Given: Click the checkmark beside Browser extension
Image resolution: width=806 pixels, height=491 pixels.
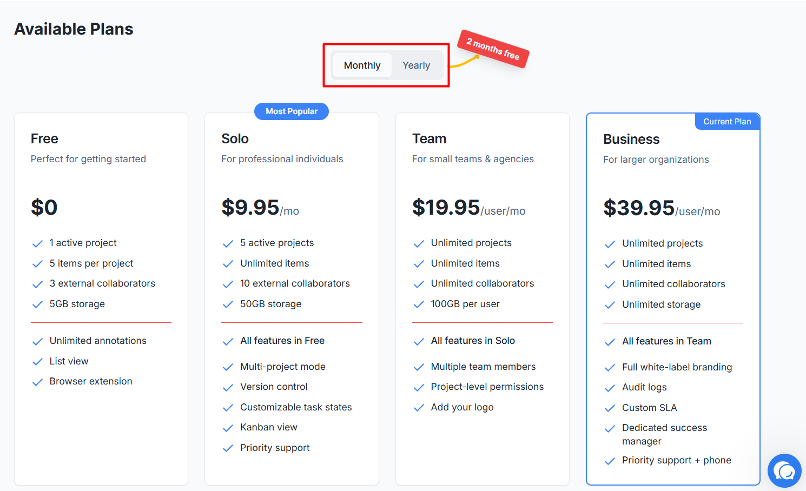Looking at the screenshot, I should pyautogui.click(x=37, y=382).
